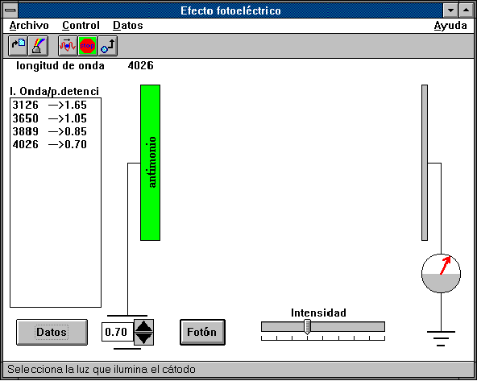Viewport: 477px width, 381px height.
Task: Open the window system control menu
Action: point(10,10)
